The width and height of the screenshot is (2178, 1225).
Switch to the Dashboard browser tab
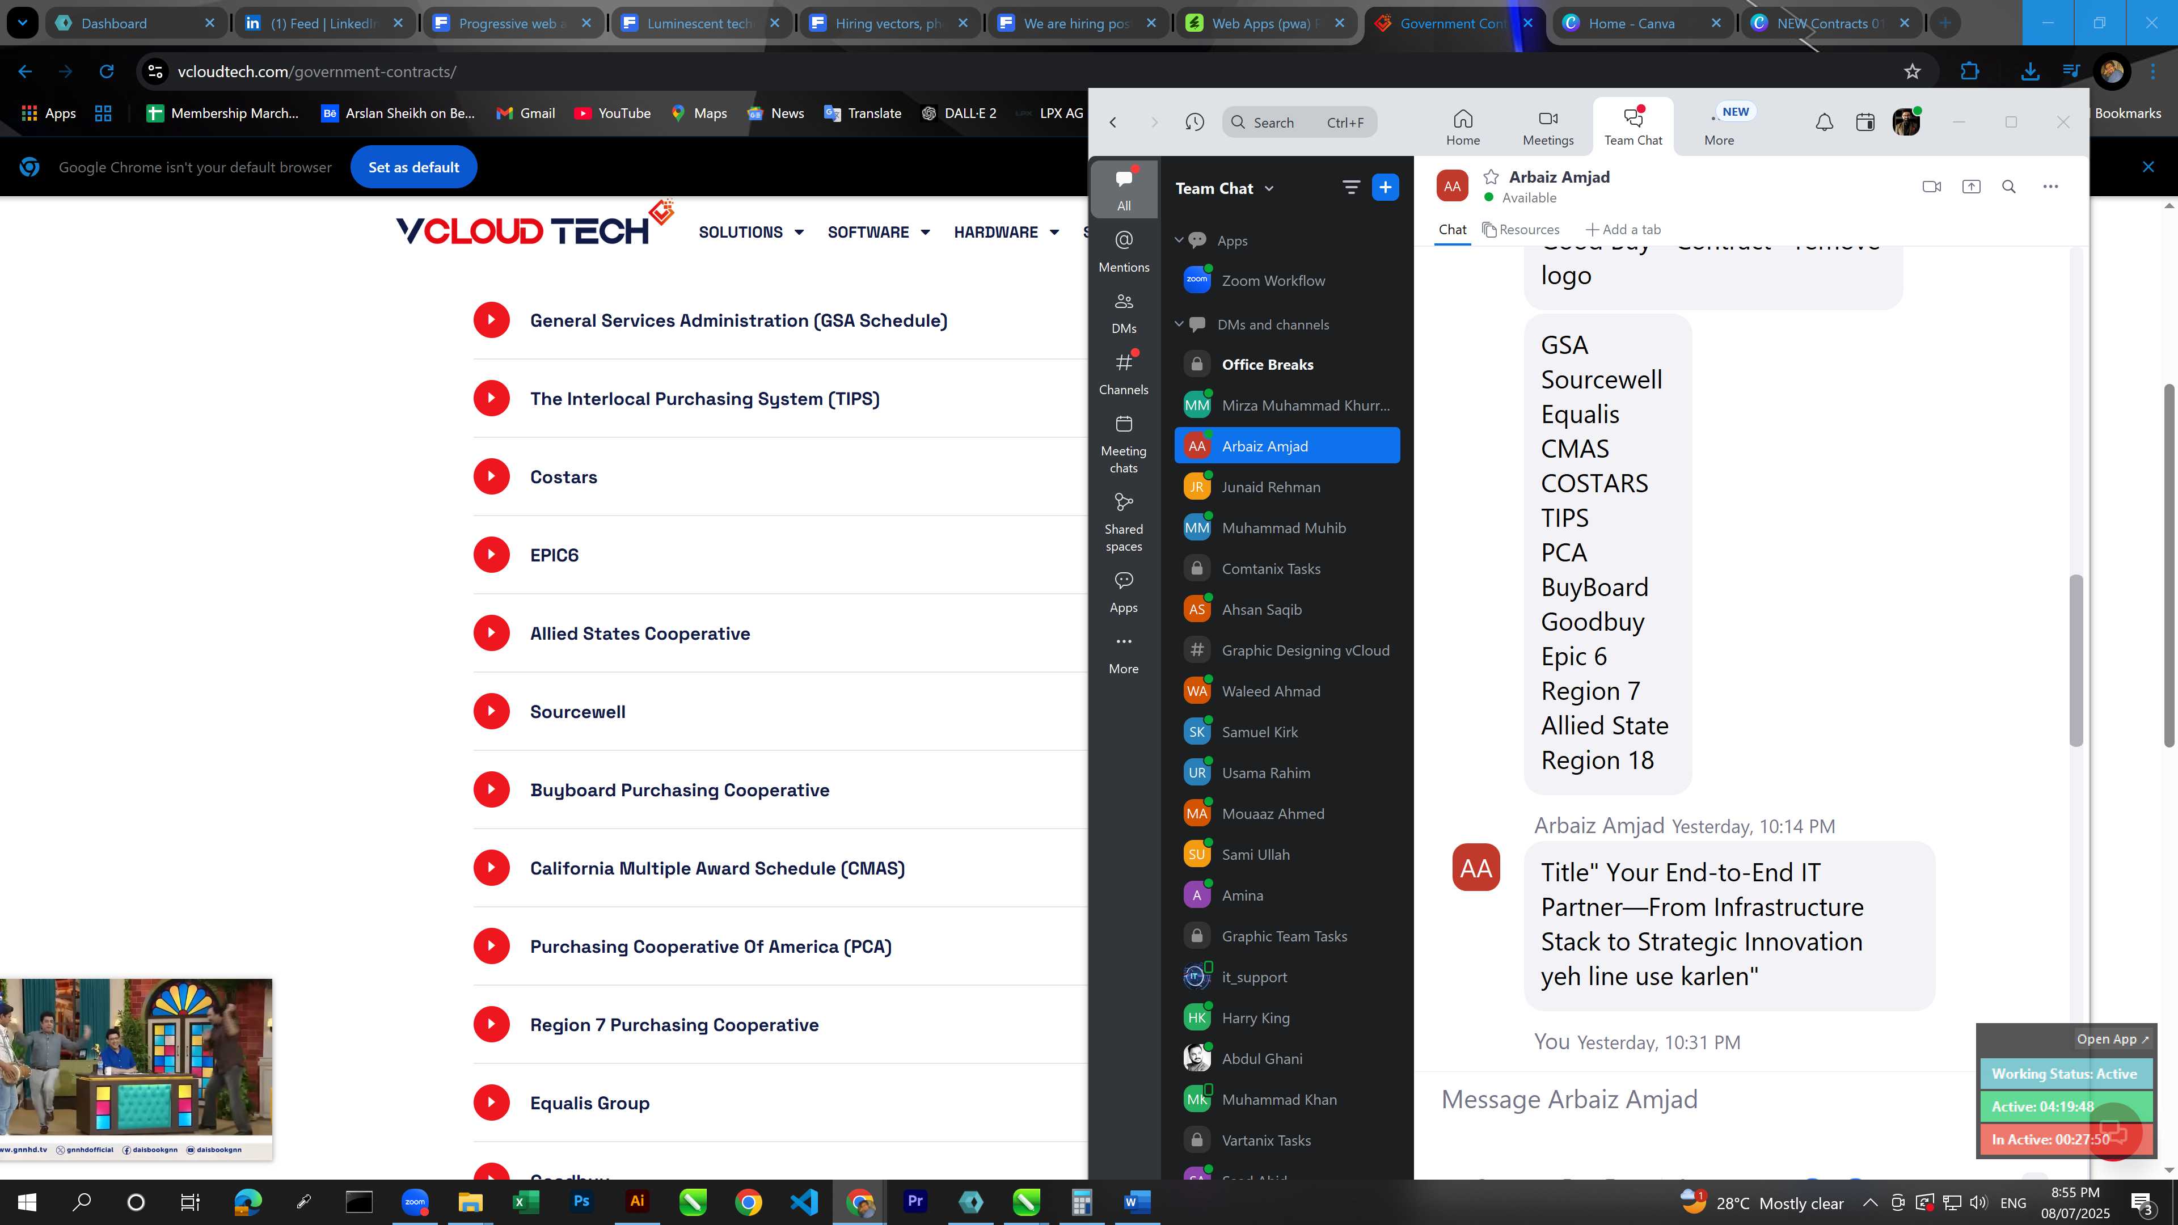click(x=136, y=23)
